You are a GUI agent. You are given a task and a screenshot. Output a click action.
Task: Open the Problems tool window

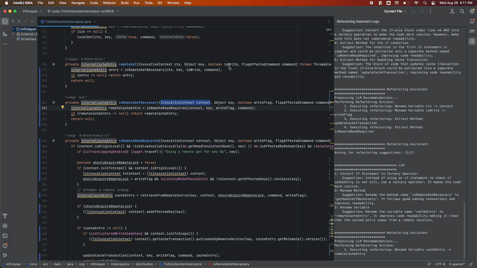[5, 246]
